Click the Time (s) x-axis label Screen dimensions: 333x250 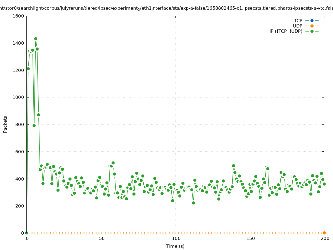coord(175,246)
